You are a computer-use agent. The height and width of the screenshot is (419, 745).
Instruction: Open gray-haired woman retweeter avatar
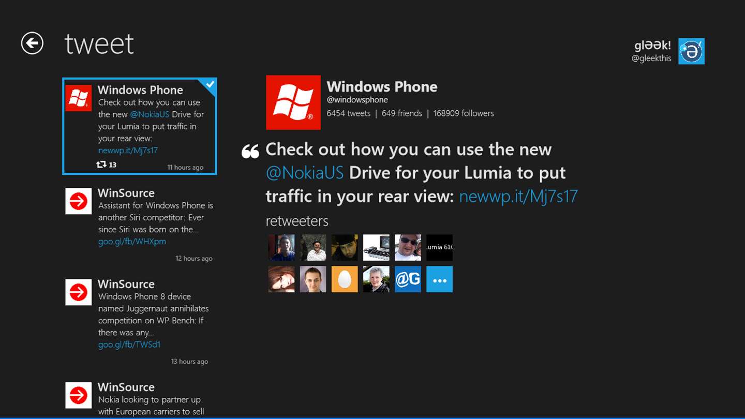point(376,279)
